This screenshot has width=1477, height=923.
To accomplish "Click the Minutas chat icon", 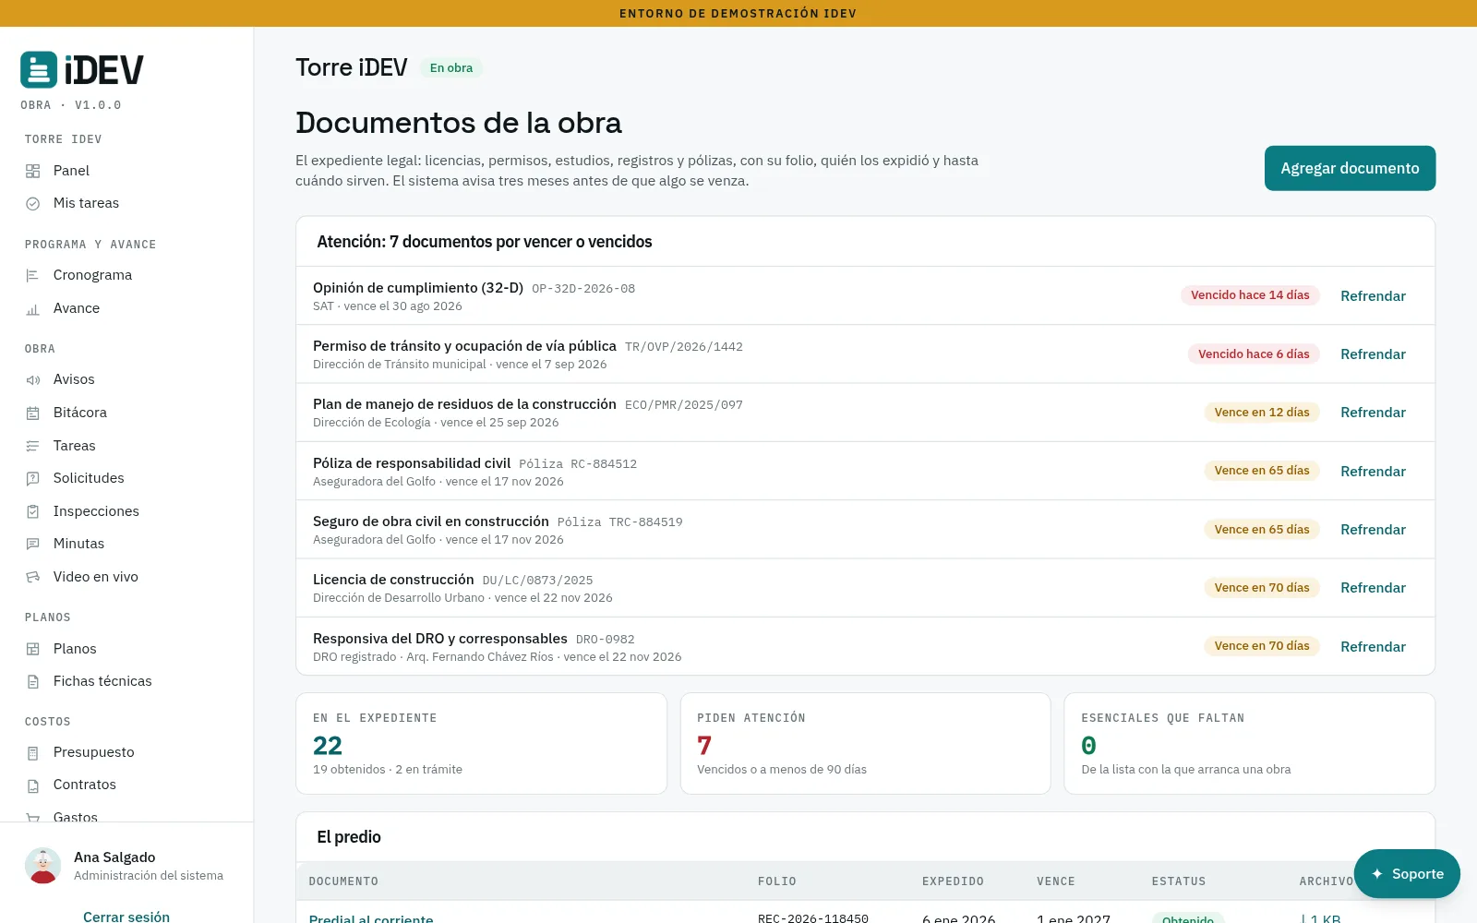I will click(x=33, y=544).
